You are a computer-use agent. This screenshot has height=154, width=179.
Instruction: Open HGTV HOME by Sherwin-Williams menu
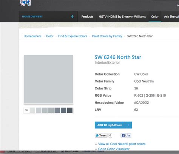click(x=122, y=17)
